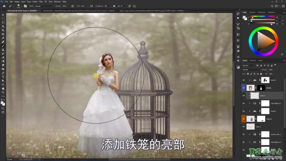Open the Smoothing value dropdown
Image resolution: width=286 pixels, height=161 pixels.
110,6
